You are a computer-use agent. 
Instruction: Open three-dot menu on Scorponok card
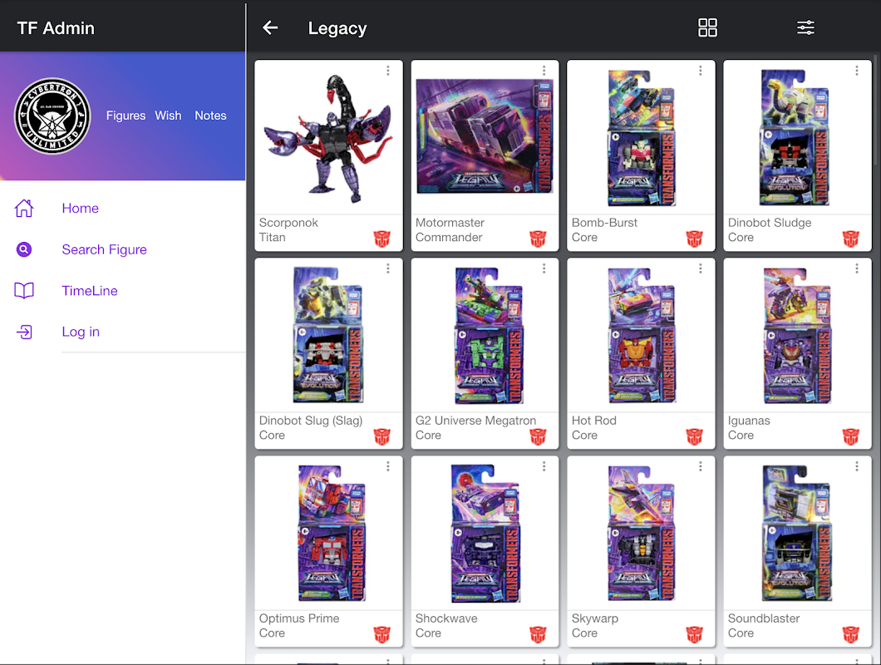point(387,71)
